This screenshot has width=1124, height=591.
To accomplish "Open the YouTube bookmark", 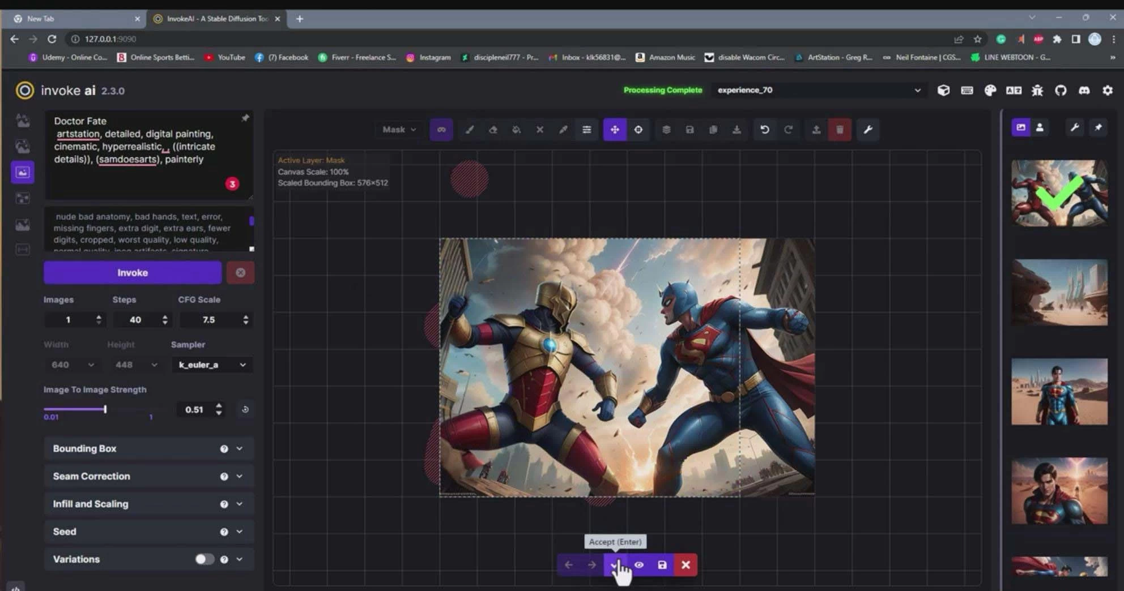I will pos(225,57).
